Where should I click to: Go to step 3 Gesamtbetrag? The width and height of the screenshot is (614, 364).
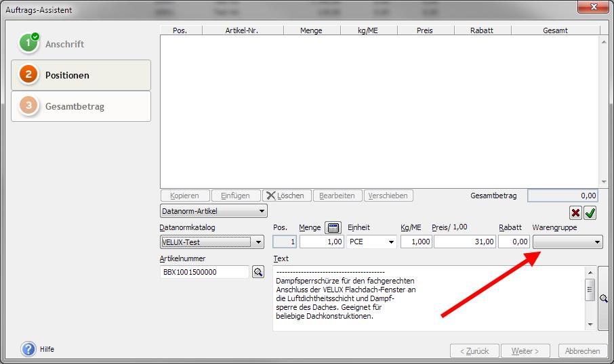point(81,106)
